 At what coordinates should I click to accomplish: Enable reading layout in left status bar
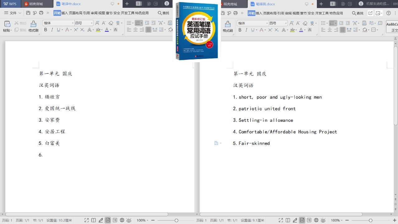coord(94,220)
